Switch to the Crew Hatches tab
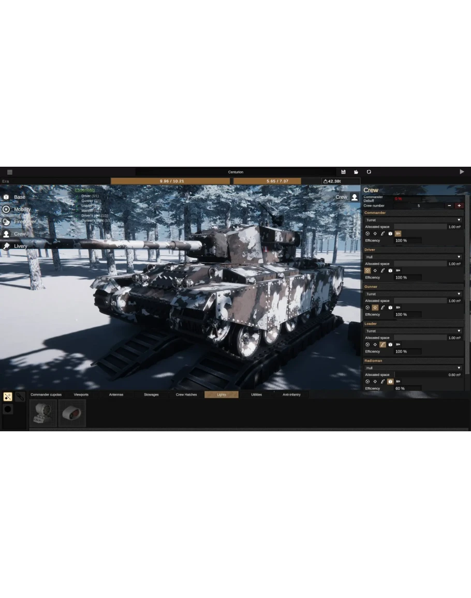This screenshot has width=471, height=598. (186, 395)
